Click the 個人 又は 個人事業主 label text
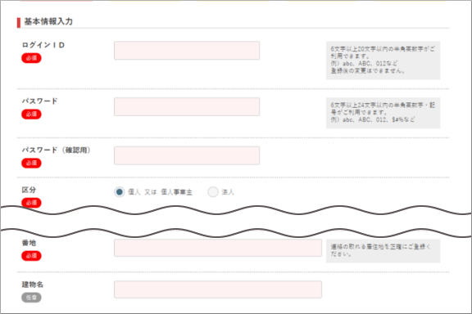 coord(160,192)
